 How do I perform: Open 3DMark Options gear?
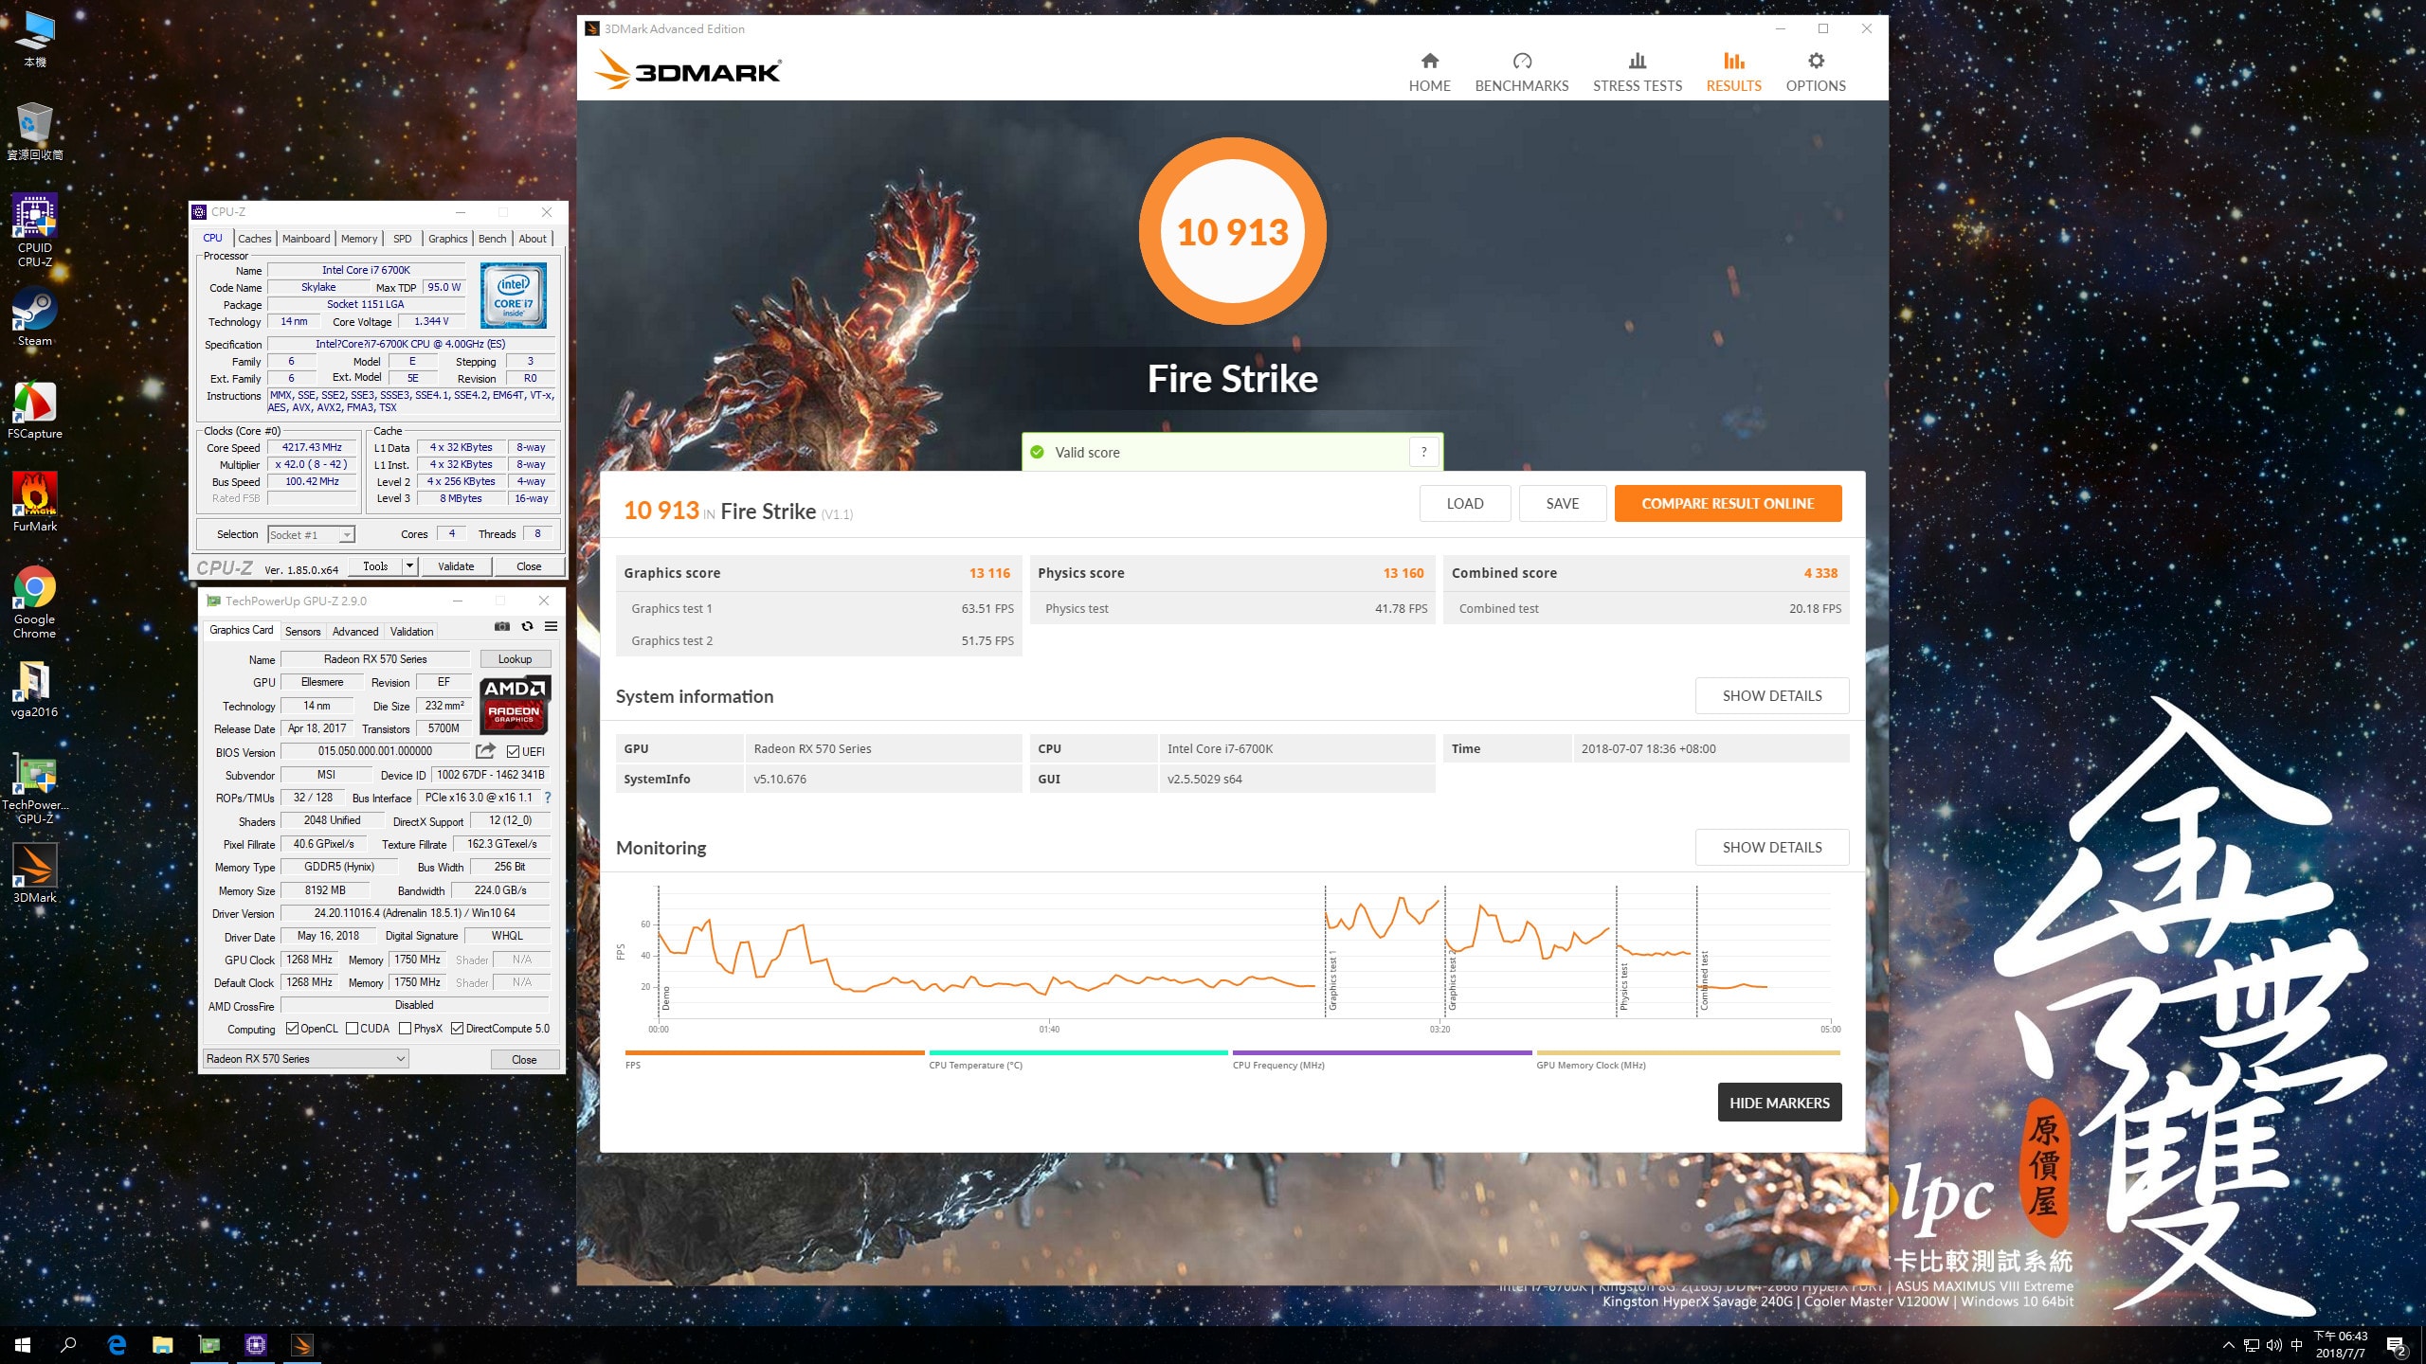coord(1815,73)
